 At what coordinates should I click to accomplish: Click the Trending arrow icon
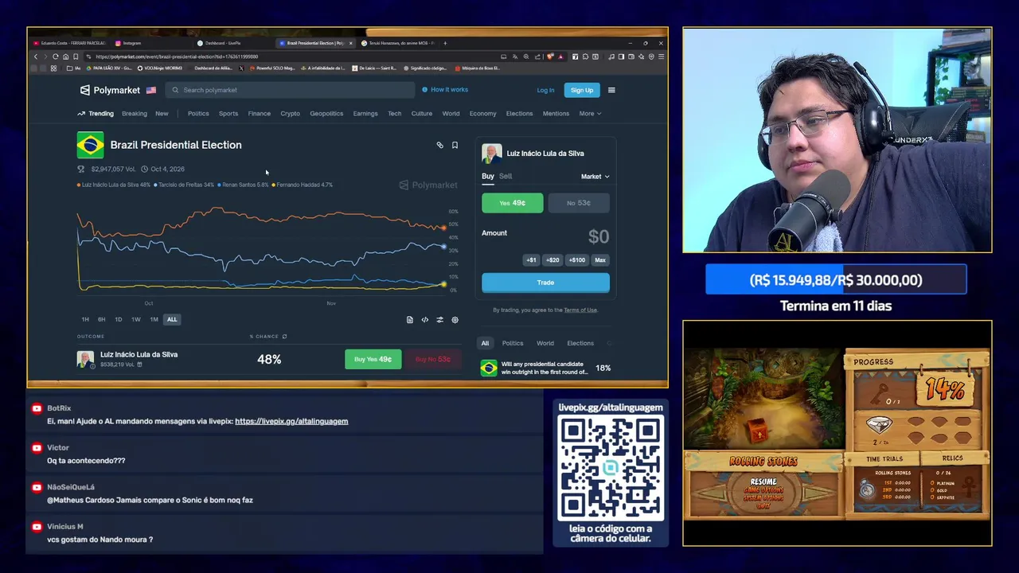[80, 114]
